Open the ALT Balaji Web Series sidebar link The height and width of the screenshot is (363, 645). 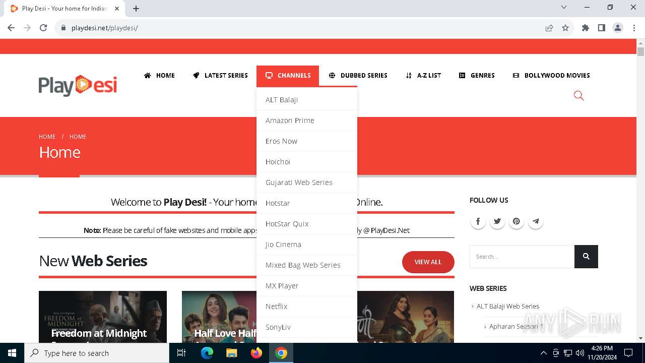(508, 306)
